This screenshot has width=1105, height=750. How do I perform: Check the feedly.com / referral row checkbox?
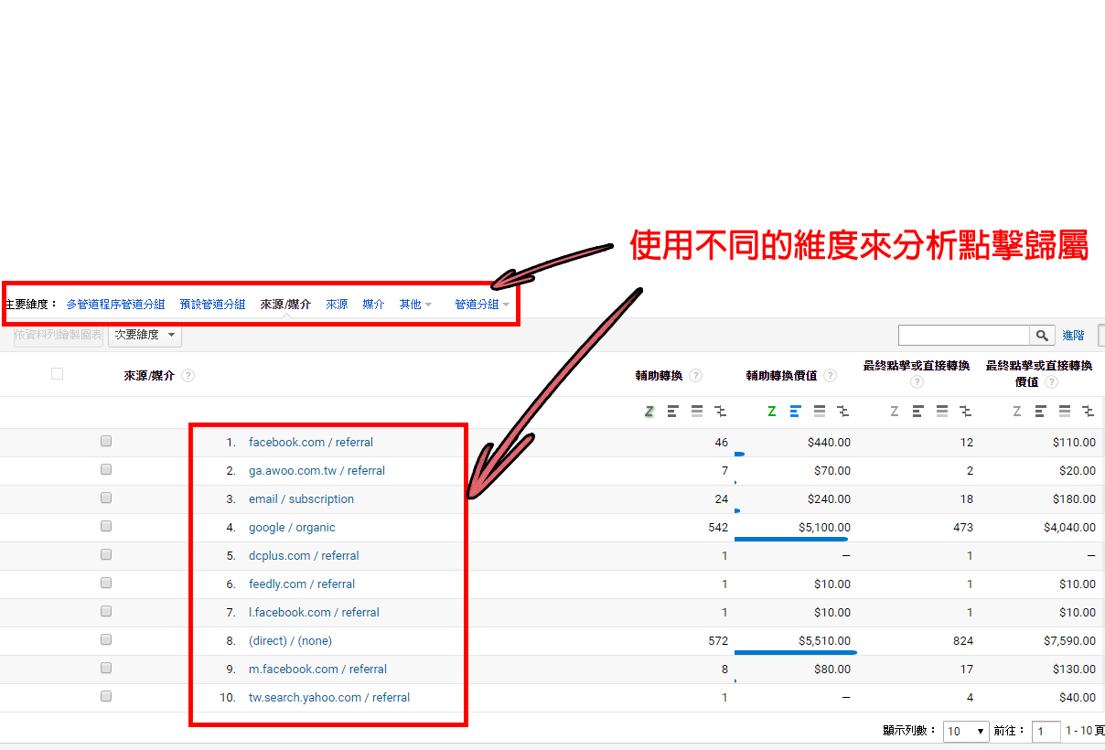106,583
